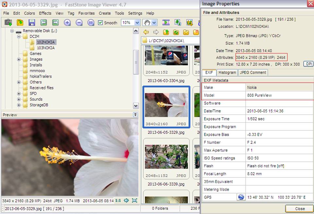Open the Effects menu
This screenshot has height=214, width=314.
[x=45, y=13]
